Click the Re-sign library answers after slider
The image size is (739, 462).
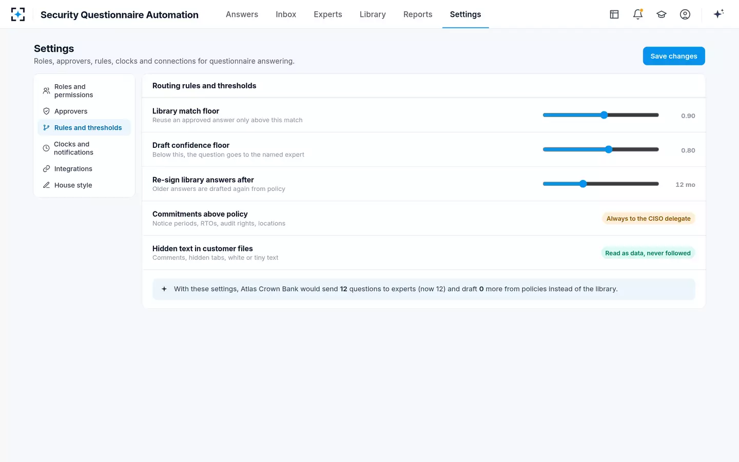(601, 184)
